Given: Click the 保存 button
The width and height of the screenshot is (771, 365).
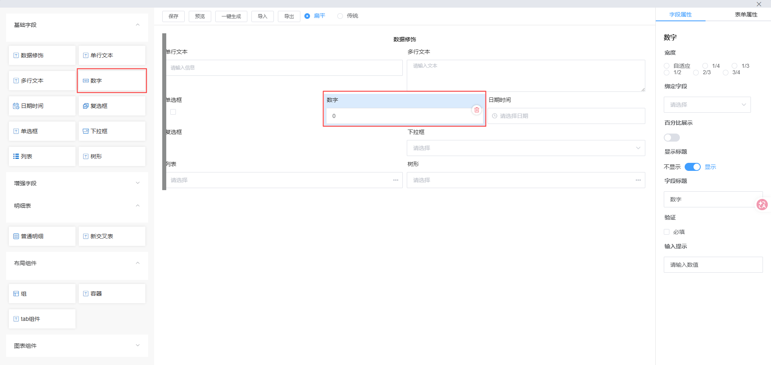Looking at the screenshot, I should coord(173,16).
